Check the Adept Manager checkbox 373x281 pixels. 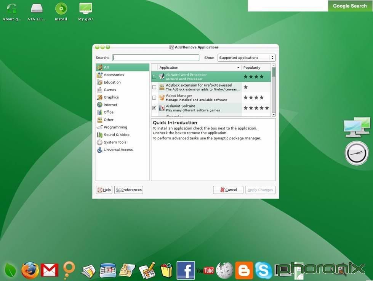[154, 98]
